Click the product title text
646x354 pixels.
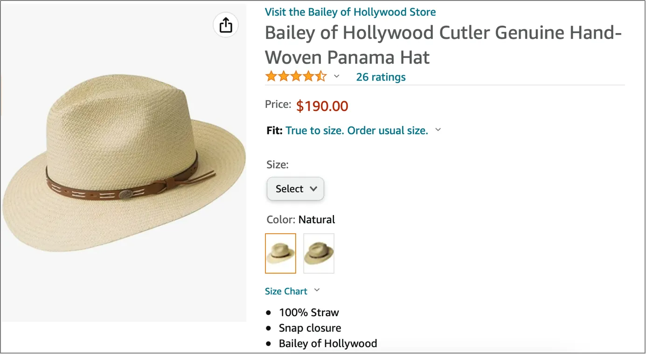tap(443, 45)
